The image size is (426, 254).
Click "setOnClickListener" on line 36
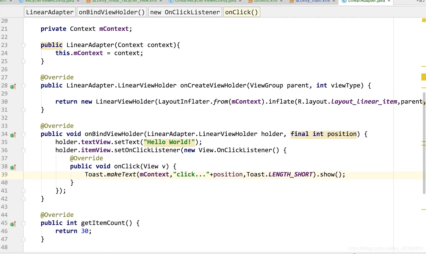(x=147, y=150)
